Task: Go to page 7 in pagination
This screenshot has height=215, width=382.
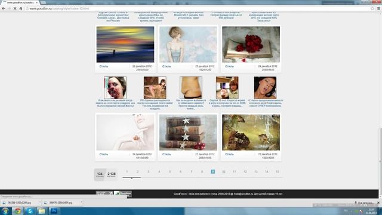Action: click(191, 171)
